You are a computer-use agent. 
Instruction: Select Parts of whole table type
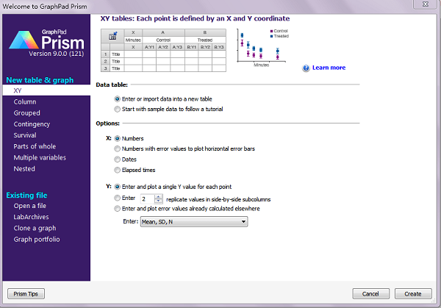click(x=35, y=146)
